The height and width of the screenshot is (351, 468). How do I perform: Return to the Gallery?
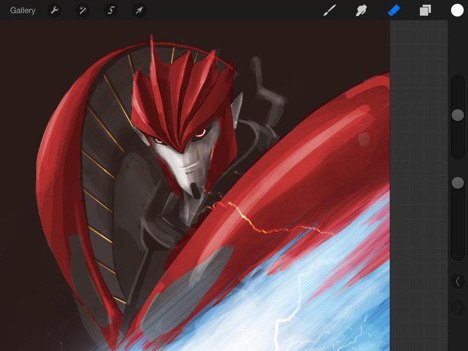[23, 10]
